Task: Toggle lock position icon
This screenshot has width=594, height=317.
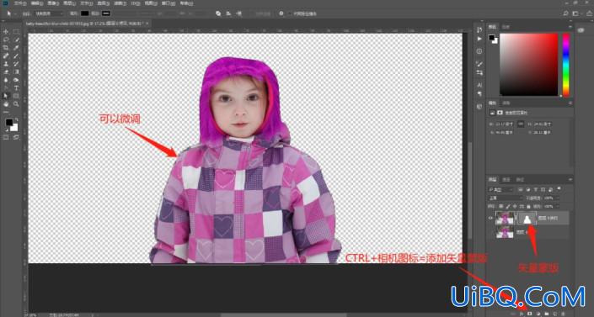Action: click(515, 207)
